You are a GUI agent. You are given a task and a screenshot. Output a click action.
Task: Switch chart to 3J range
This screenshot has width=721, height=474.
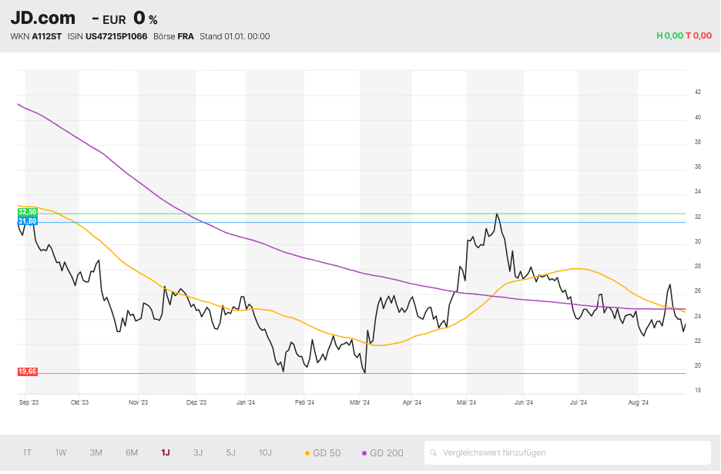pos(198,452)
